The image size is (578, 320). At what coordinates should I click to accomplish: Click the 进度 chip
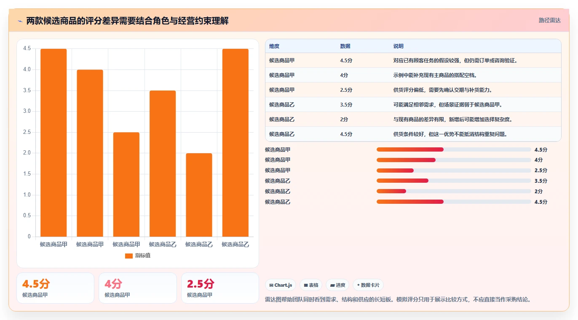click(337, 285)
